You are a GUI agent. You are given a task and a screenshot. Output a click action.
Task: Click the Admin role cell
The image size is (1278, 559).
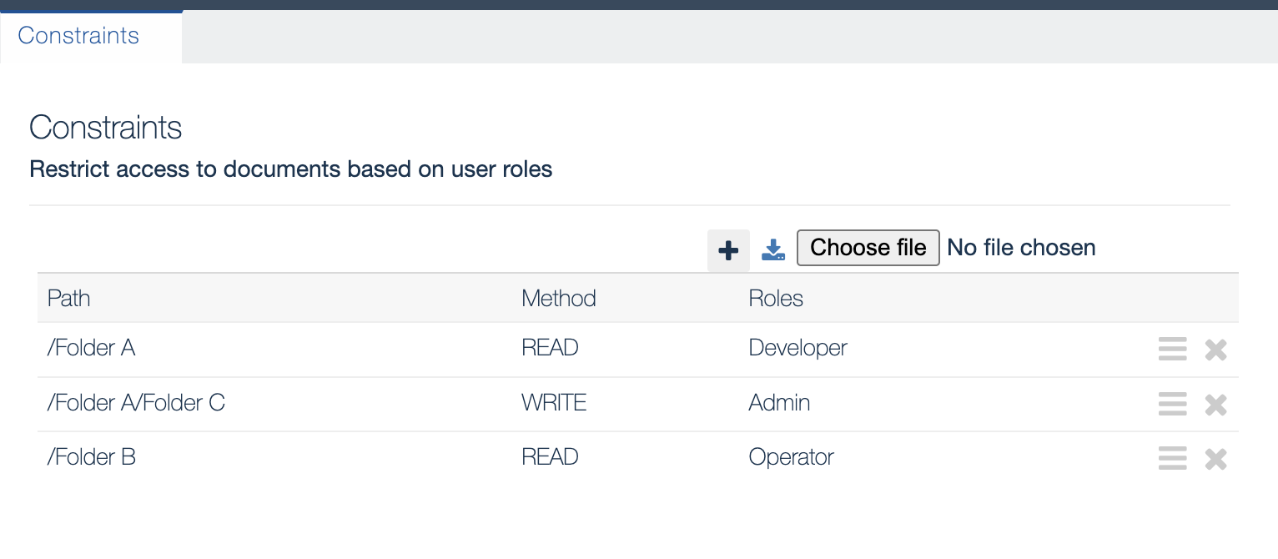click(x=780, y=403)
